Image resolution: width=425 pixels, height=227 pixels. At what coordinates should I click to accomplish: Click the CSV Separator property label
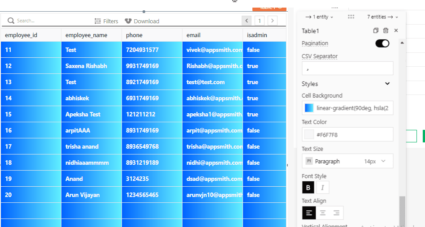(320, 56)
